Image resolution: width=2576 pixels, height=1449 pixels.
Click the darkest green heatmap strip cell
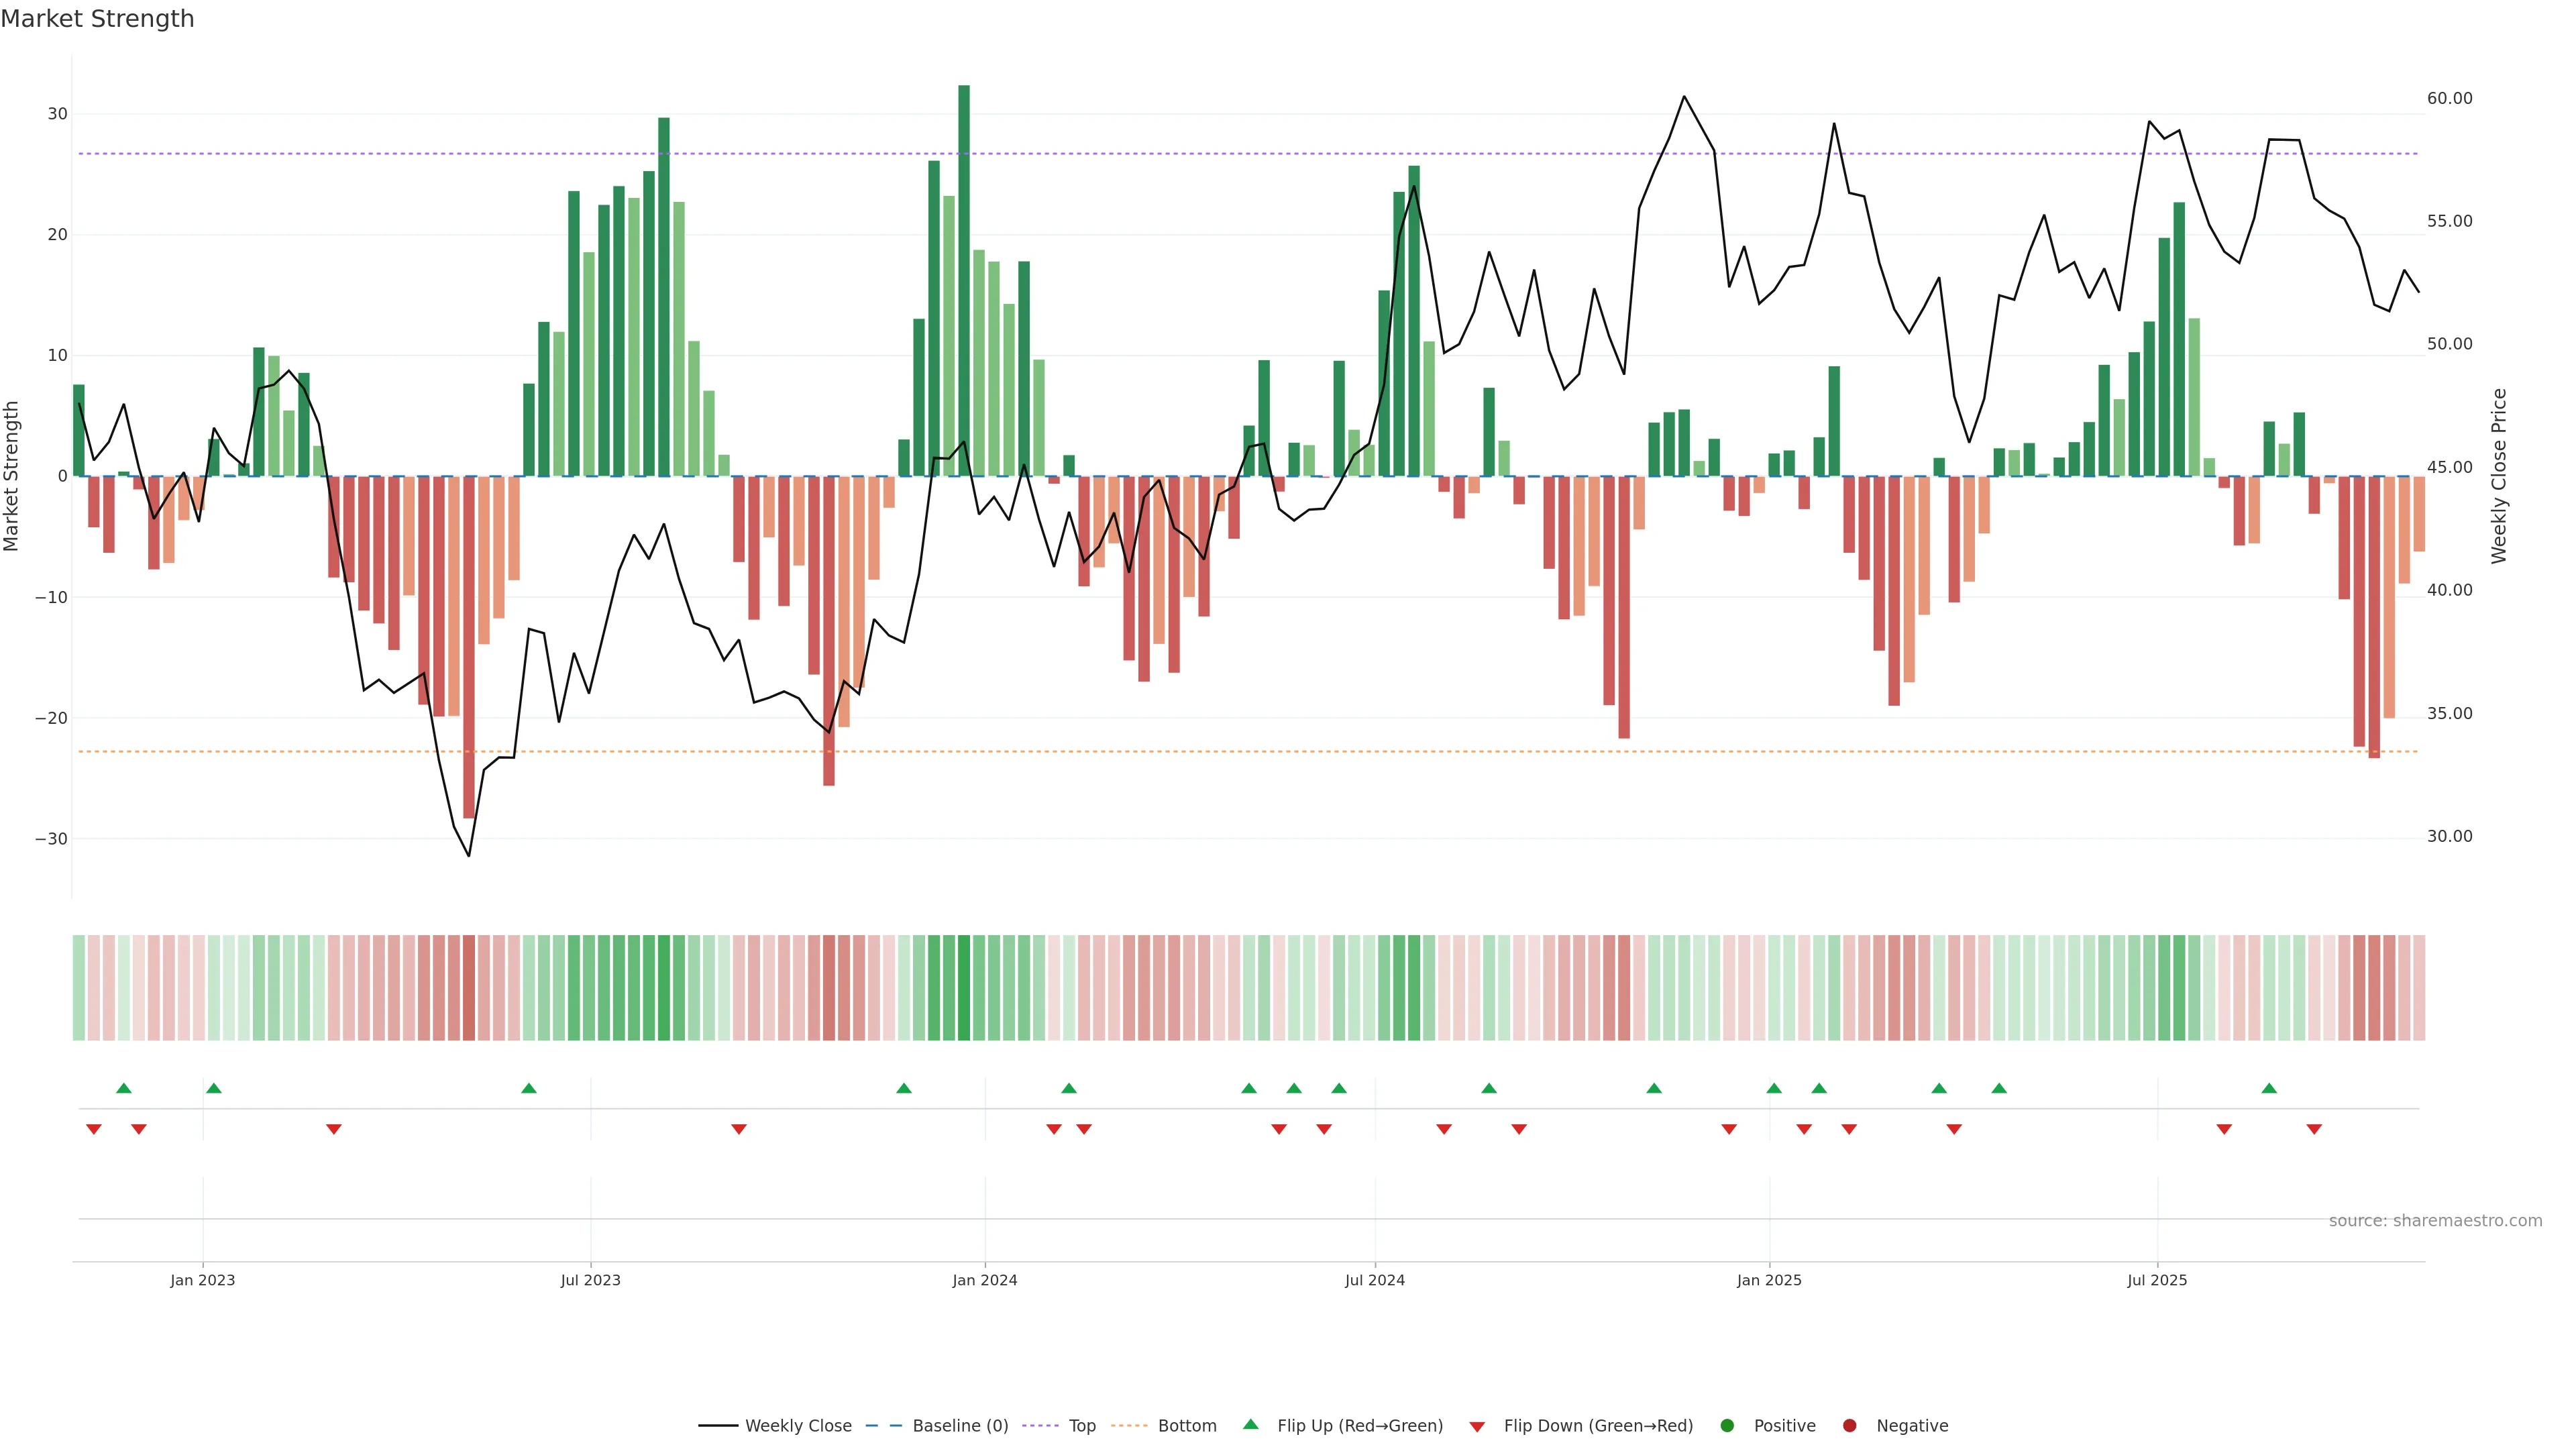click(964, 988)
